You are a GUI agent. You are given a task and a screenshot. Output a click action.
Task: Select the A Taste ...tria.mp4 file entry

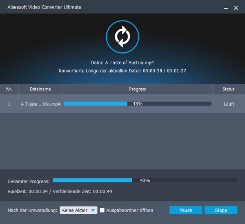(40, 104)
